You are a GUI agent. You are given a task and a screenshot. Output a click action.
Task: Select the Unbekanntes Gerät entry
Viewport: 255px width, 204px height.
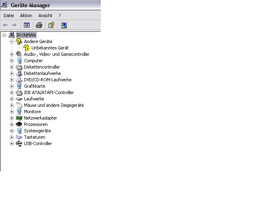click(50, 48)
